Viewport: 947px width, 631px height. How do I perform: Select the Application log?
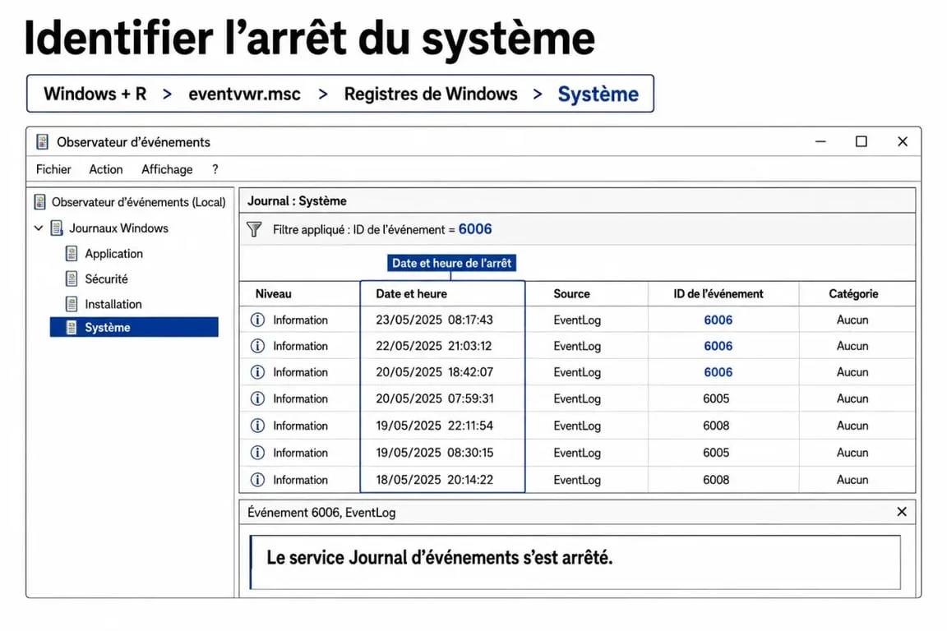coord(113,254)
